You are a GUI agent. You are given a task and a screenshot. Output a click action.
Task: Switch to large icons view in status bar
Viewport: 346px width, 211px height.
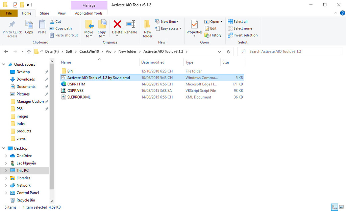341,207
